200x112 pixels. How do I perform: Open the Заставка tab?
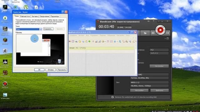click(35, 16)
